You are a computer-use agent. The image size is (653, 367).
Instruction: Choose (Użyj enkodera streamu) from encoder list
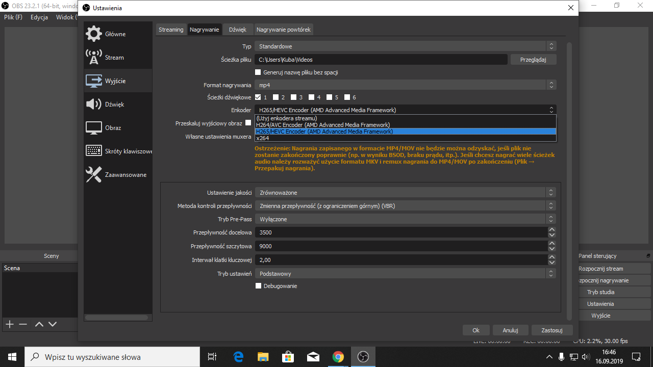(x=405, y=118)
